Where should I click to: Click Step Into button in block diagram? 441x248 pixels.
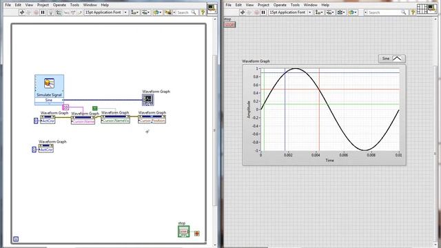point(67,12)
